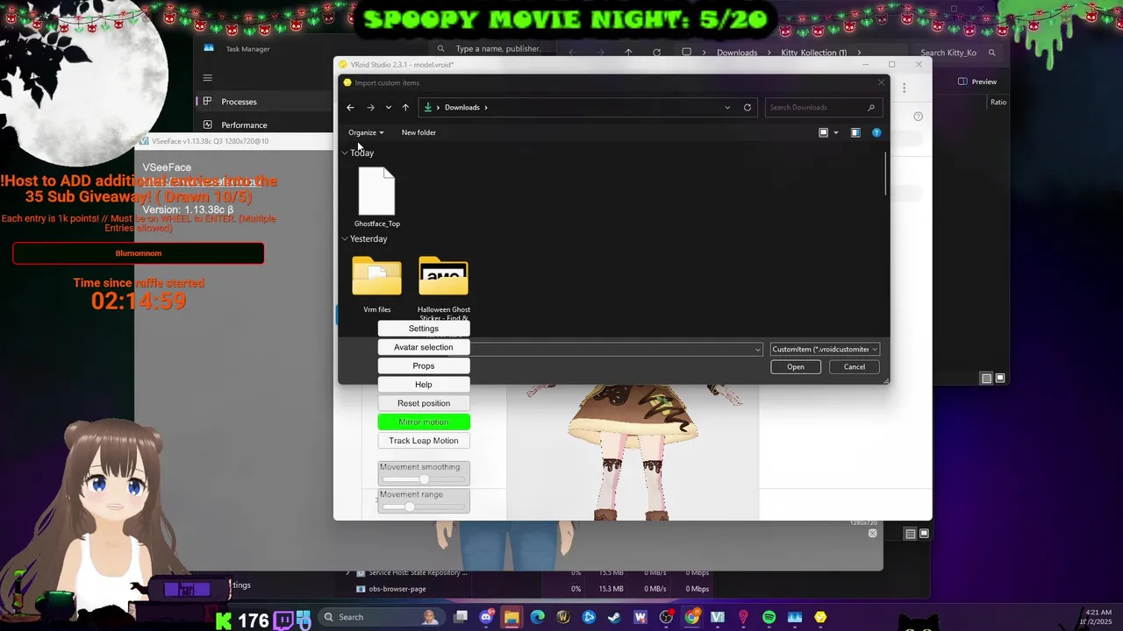Open Discord from the taskbar
The height and width of the screenshot is (631, 1123).
487,617
